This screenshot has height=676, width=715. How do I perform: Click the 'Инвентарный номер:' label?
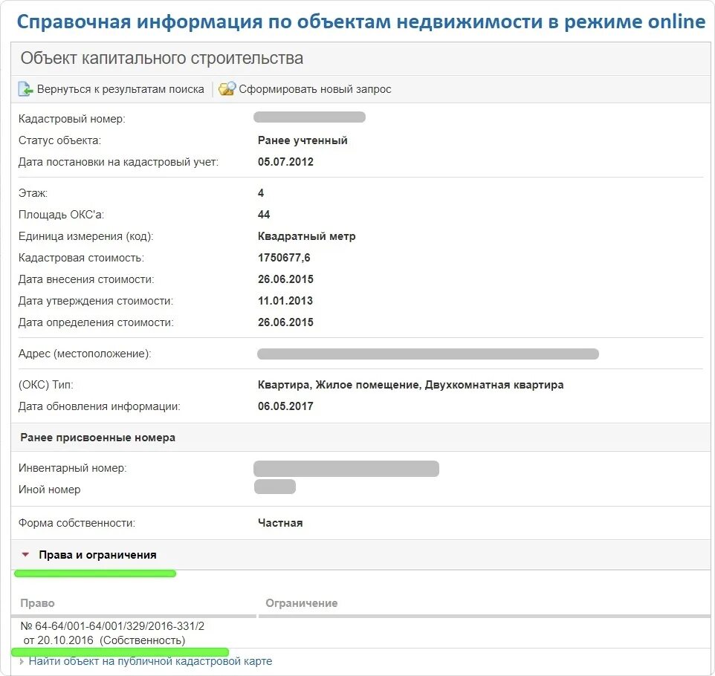point(73,468)
